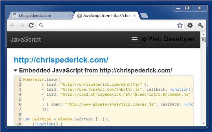Collapse Embedded JavaScript section triangle
Screen dimensions: 212x132
coord(15,70)
